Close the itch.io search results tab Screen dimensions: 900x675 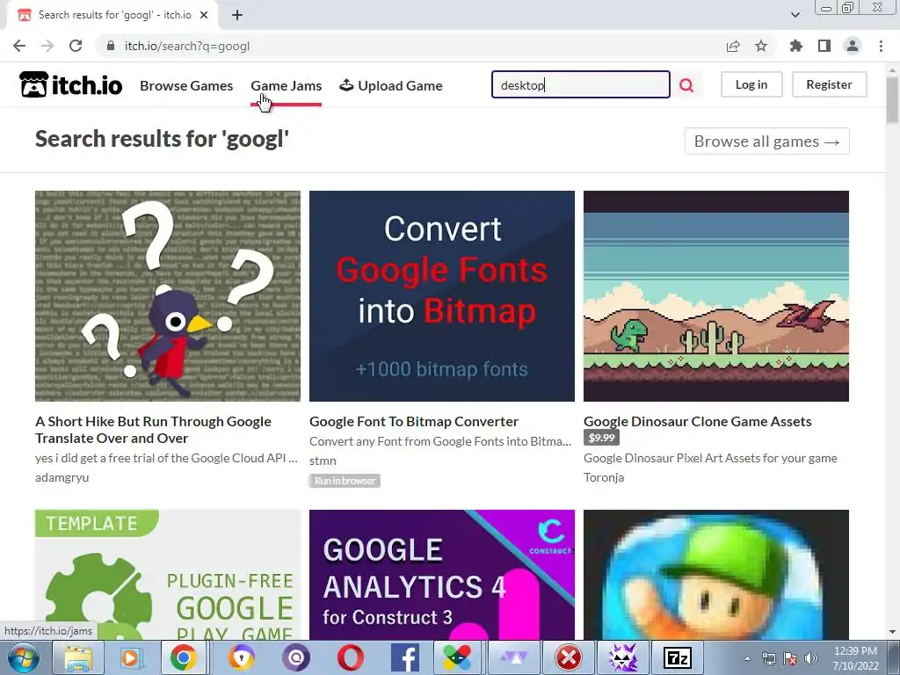[204, 15]
